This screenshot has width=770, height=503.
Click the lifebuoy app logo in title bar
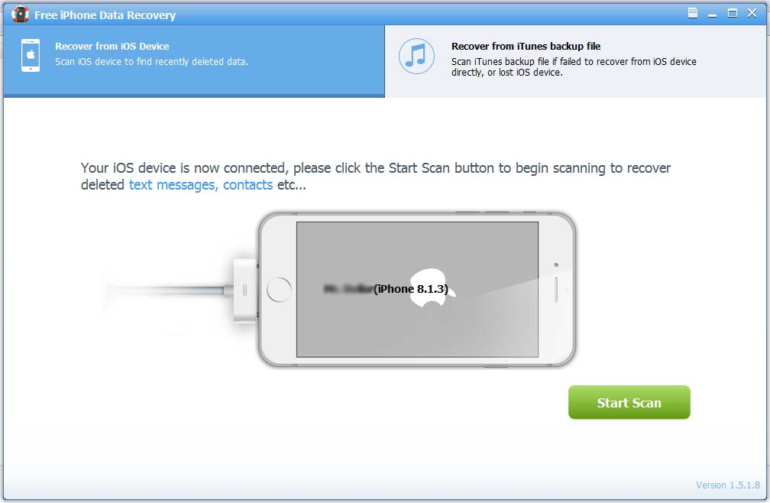point(20,14)
